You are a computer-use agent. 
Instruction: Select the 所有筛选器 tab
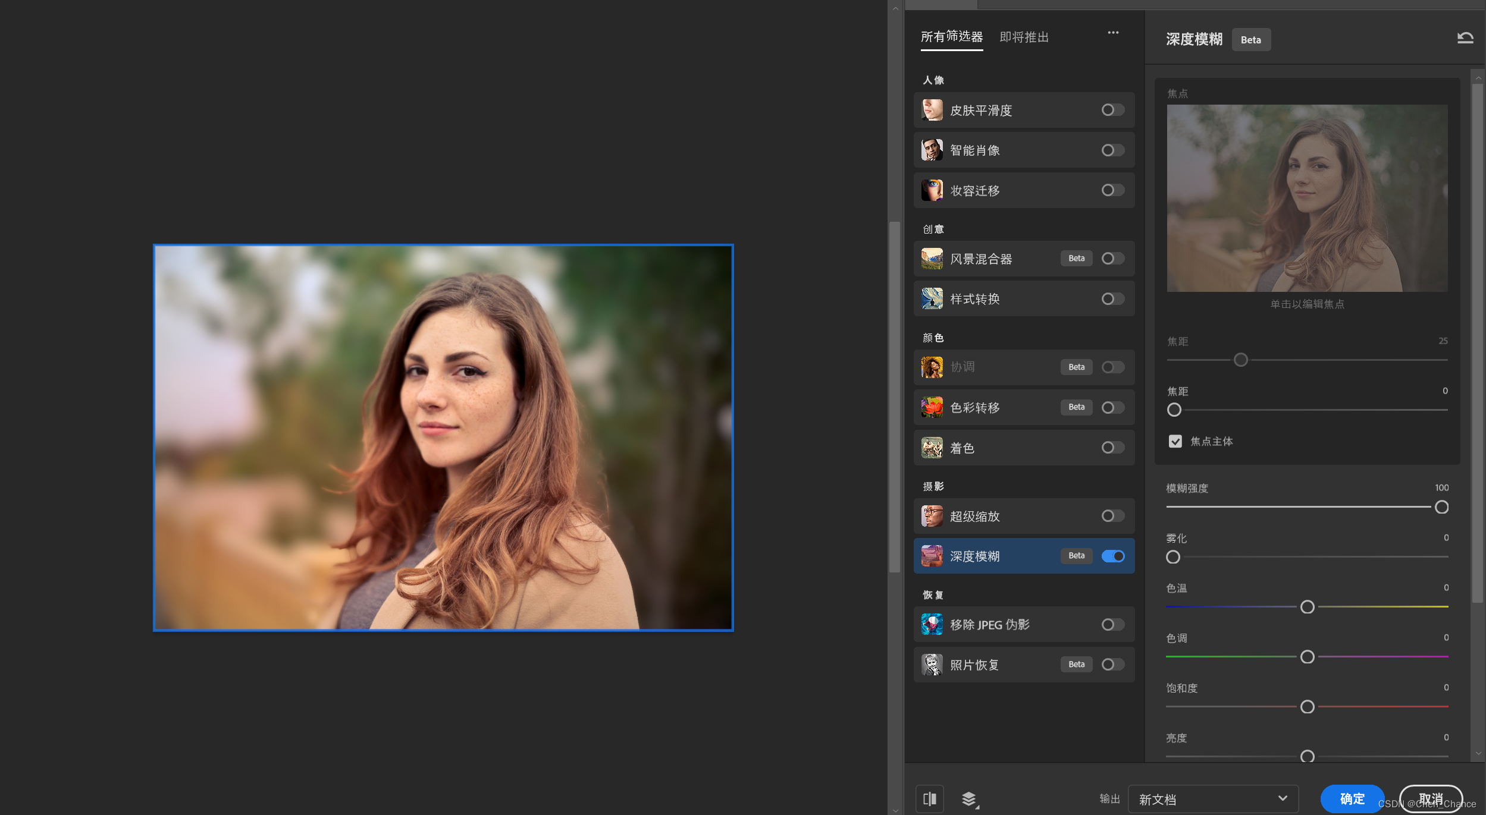point(951,37)
